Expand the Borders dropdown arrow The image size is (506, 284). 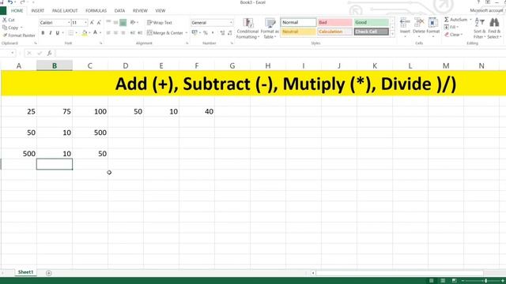coord(77,33)
